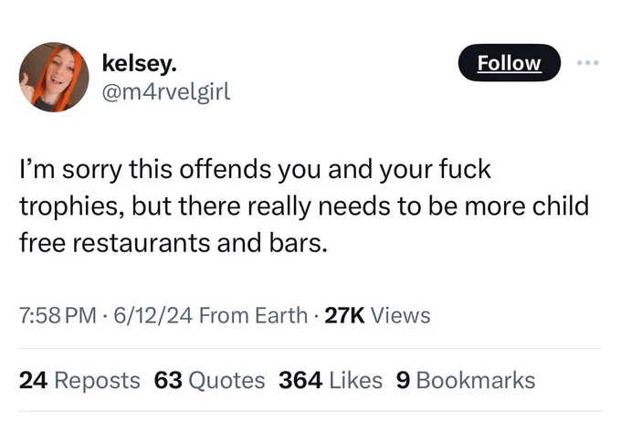
Task: Click the 7:58 PM timestamp
Action: point(58,315)
